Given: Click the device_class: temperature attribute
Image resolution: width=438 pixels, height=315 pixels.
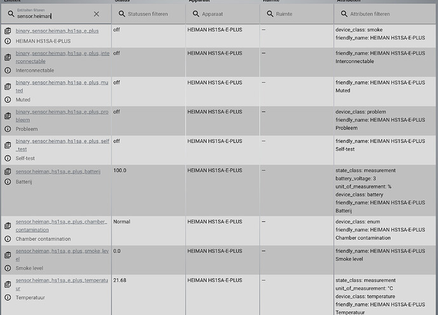Looking at the screenshot, I should (366, 297).
